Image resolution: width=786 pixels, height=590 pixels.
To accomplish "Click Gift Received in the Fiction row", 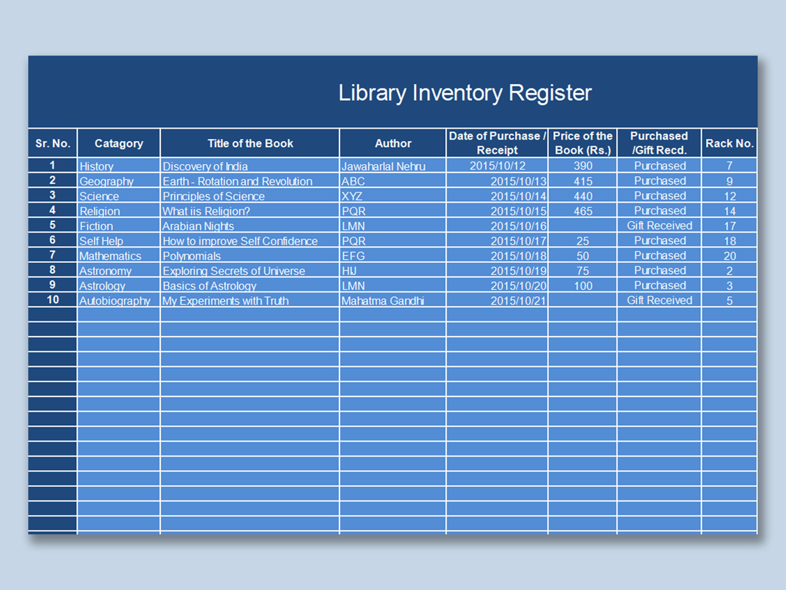I will coord(659,226).
